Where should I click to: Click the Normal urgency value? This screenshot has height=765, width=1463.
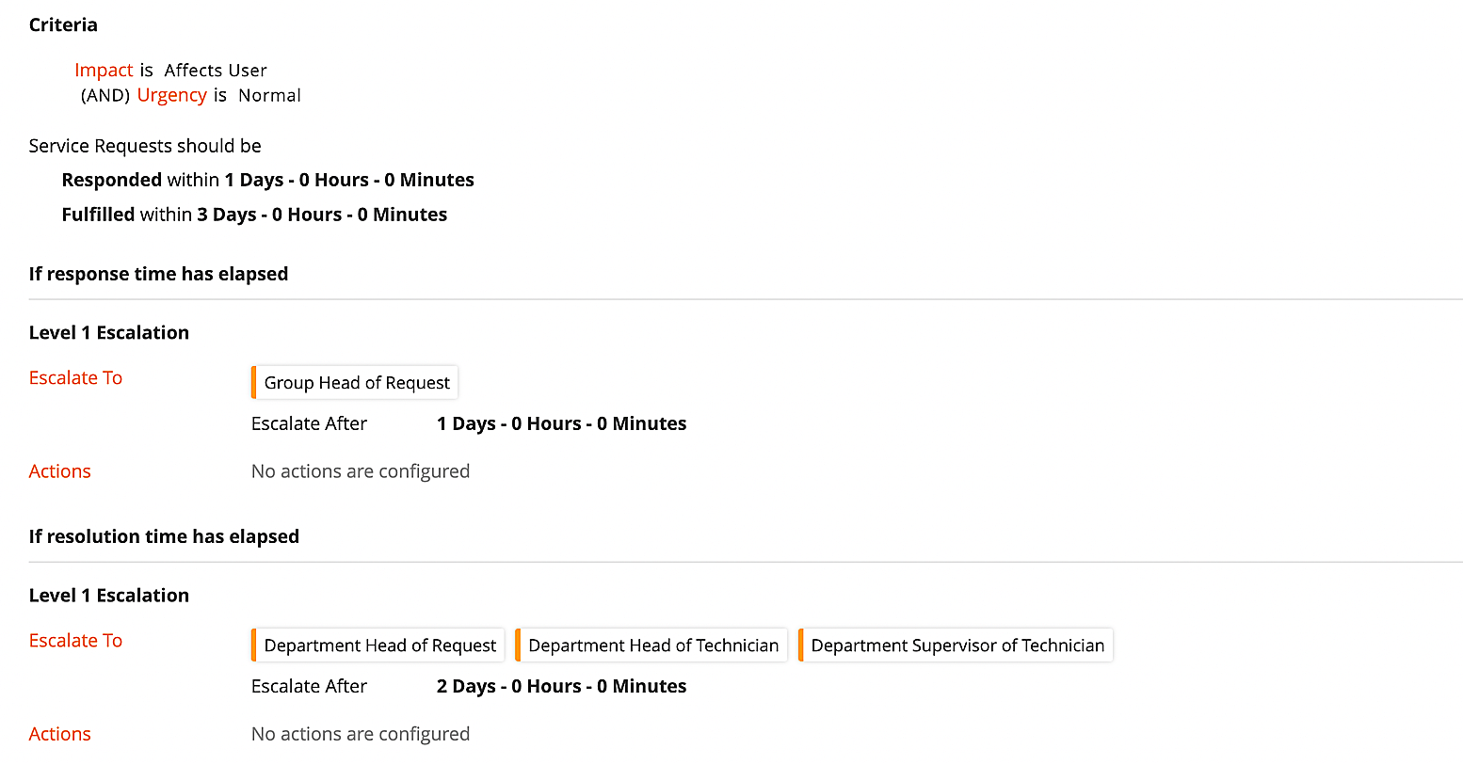pos(269,95)
